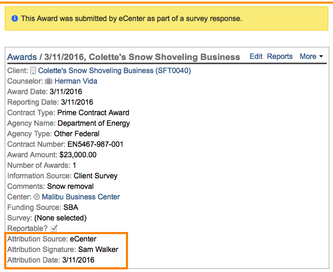Open counselor Herman Vida's profile link
This screenshot has width=333, height=272.
pos(76,81)
